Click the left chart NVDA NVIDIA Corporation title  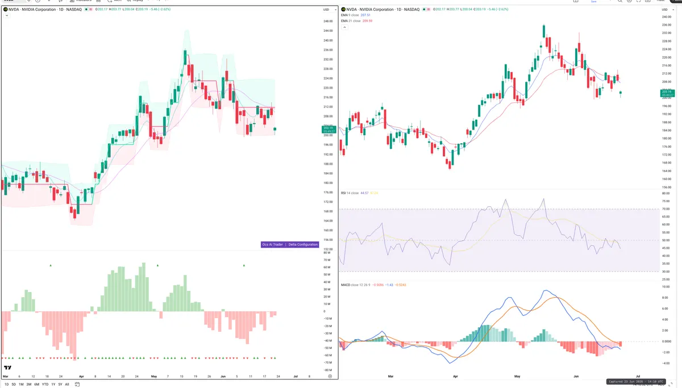(x=45, y=9)
